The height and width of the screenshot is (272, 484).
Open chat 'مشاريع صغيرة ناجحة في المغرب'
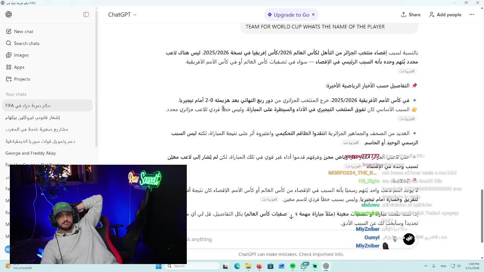(x=47, y=129)
